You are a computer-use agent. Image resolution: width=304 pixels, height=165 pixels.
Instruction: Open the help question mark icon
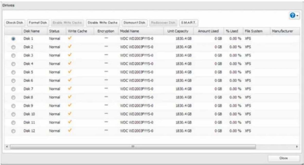(293, 15)
